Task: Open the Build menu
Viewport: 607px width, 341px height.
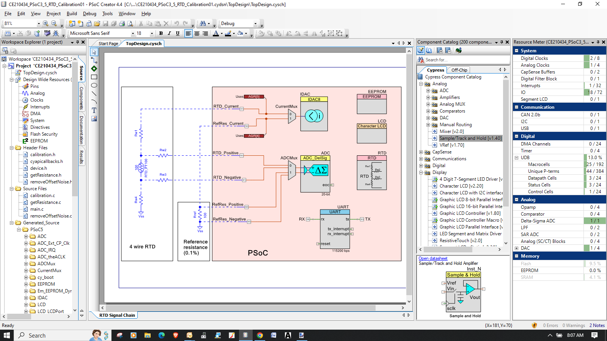Action: click(72, 14)
